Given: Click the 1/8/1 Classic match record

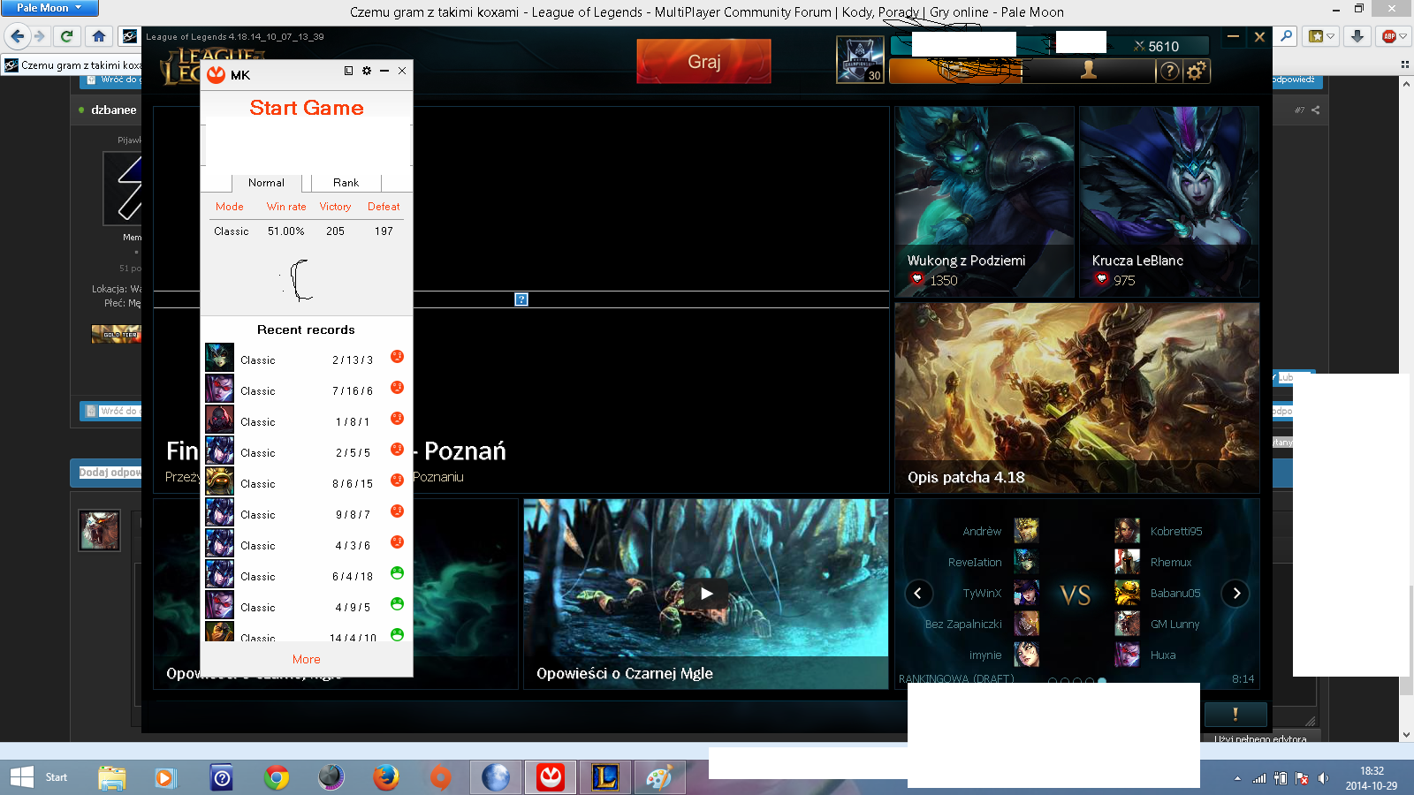Looking at the screenshot, I should 306,420.
